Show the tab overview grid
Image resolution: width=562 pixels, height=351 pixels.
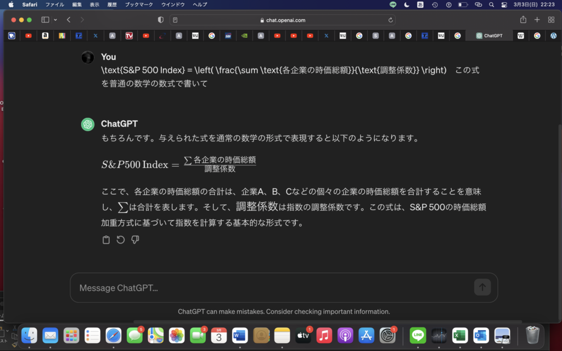(x=551, y=20)
